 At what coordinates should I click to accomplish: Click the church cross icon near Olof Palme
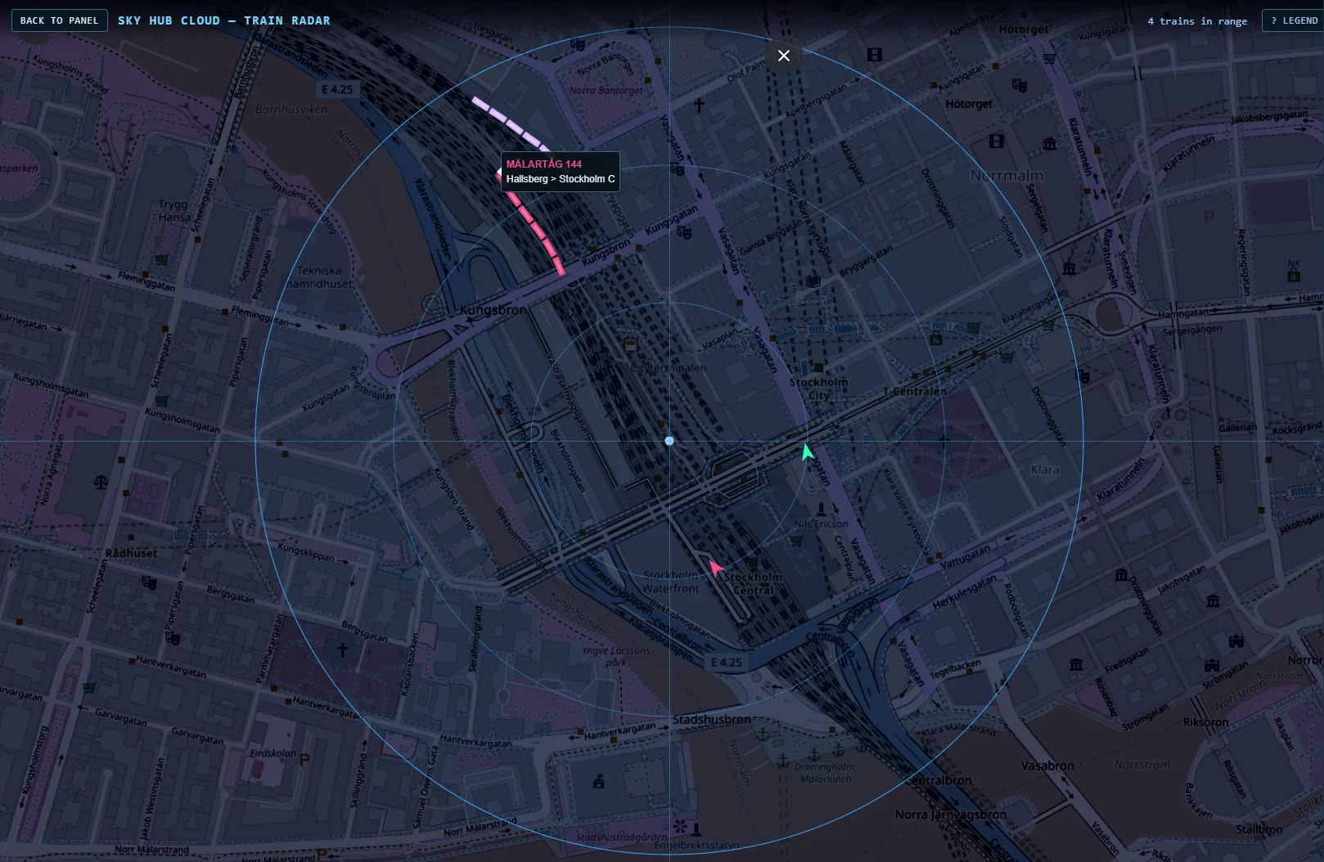pyautogui.click(x=699, y=105)
